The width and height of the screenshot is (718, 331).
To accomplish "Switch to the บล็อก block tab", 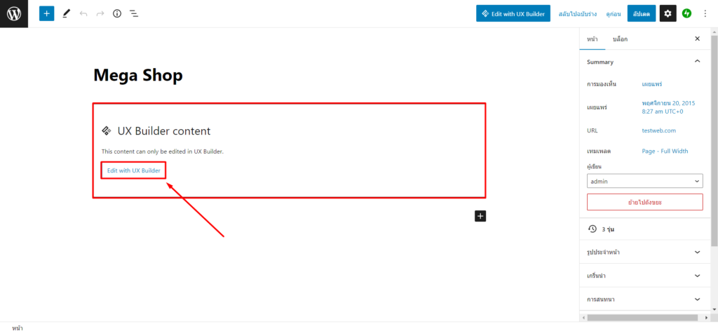I will (x=620, y=39).
